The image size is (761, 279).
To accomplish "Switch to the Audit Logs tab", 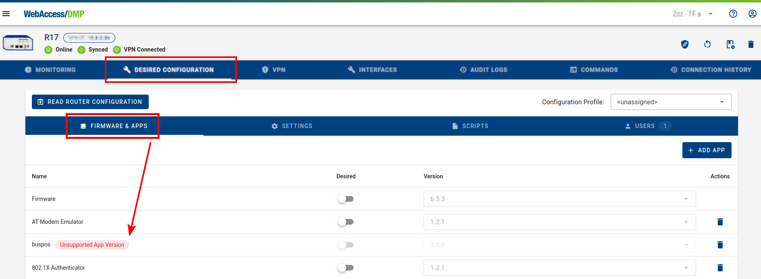I will (483, 70).
